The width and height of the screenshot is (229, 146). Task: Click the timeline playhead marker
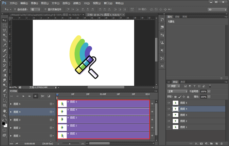[x=57, y=95]
